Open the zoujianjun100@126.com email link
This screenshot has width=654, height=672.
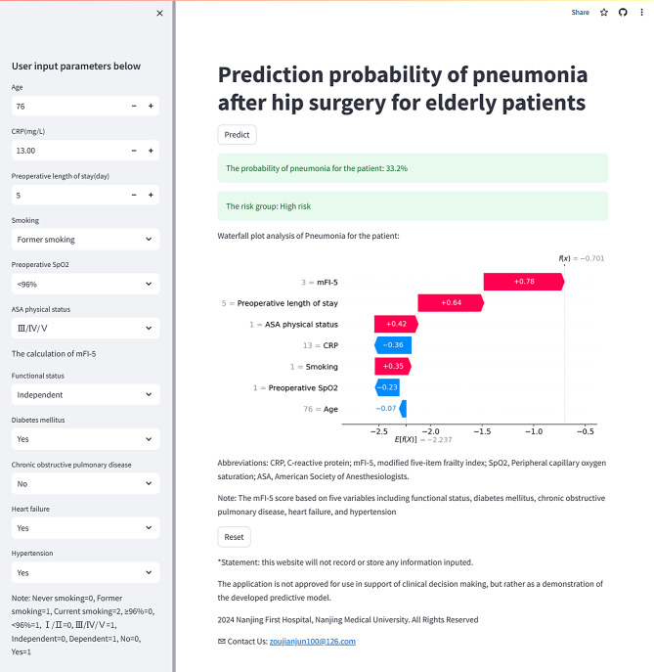[x=312, y=641]
